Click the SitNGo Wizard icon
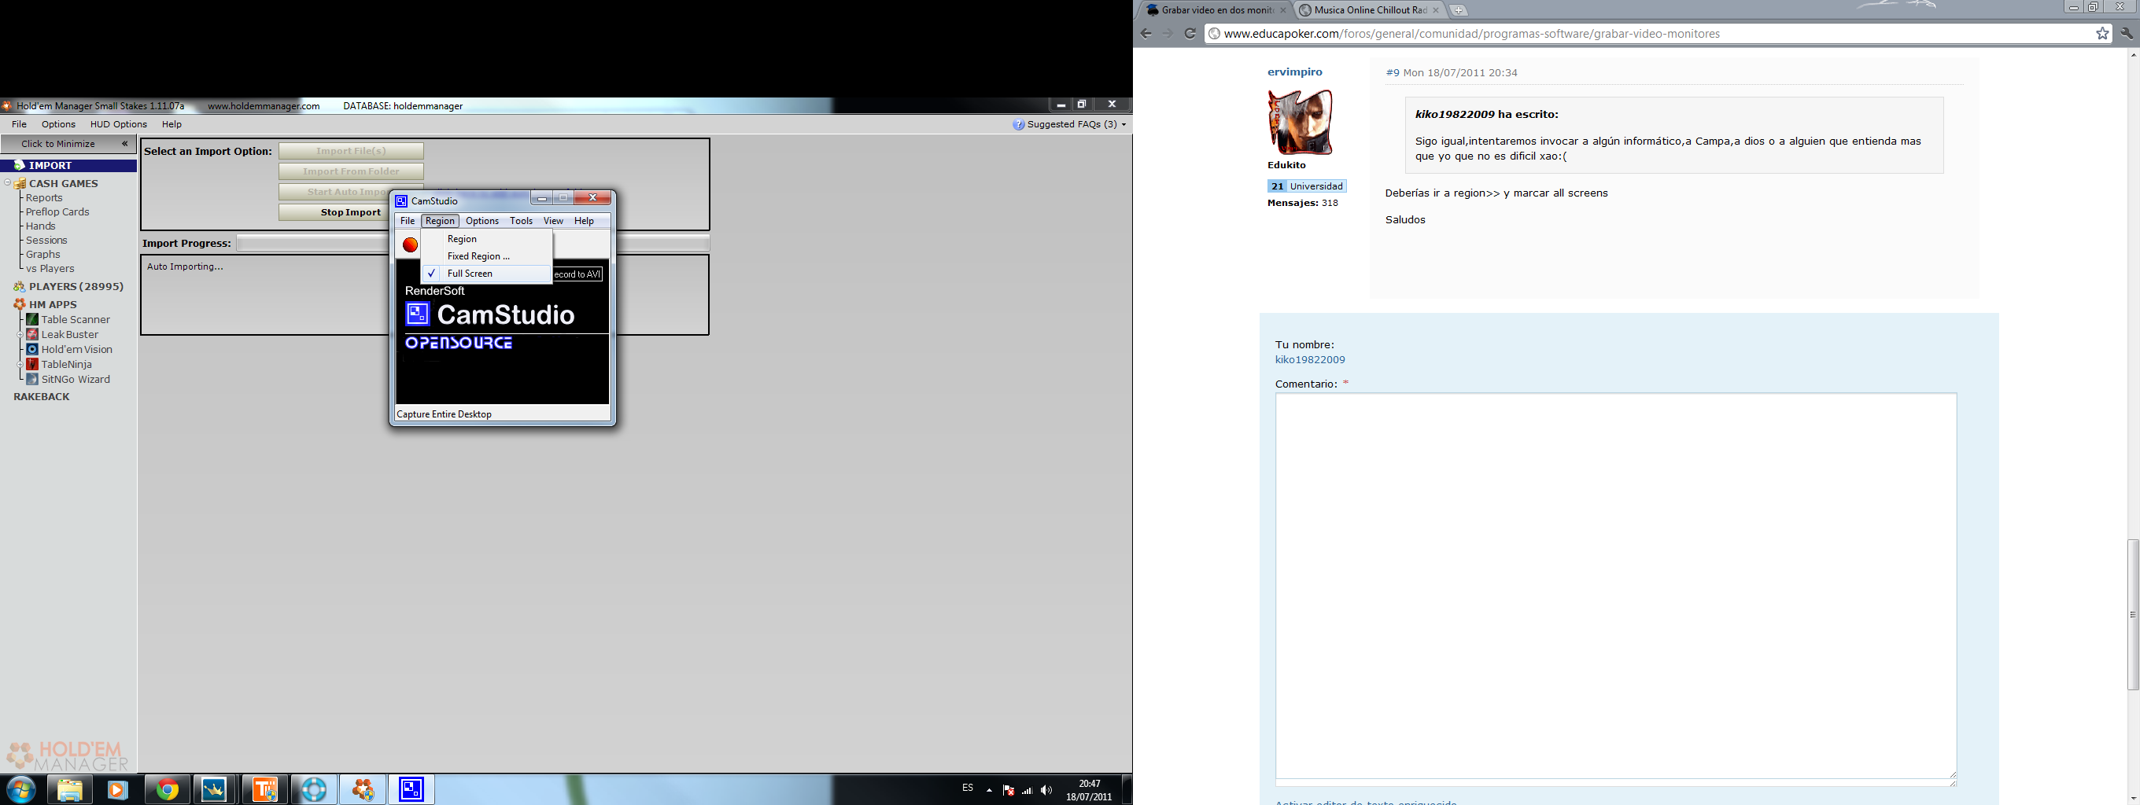 coord(32,379)
